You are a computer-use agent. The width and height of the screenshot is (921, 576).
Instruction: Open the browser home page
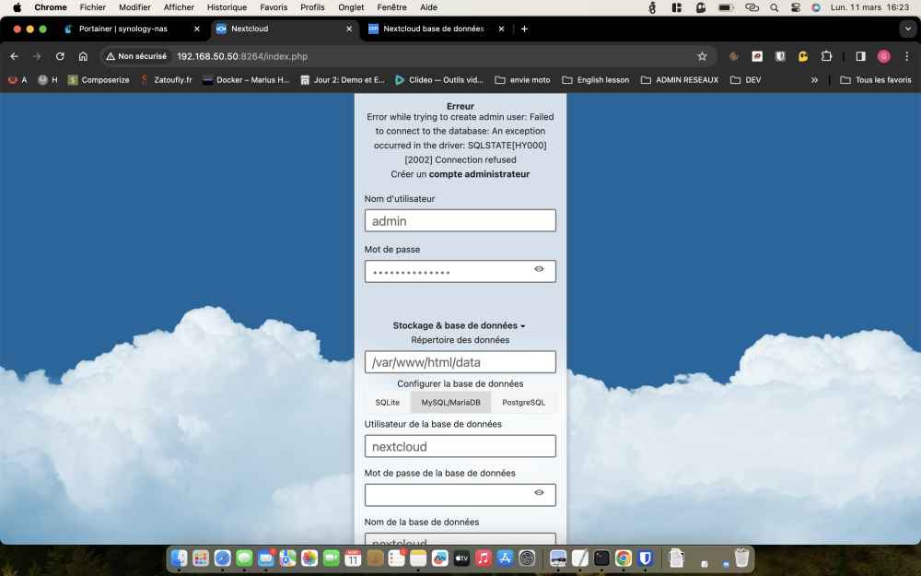click(83, 56)
